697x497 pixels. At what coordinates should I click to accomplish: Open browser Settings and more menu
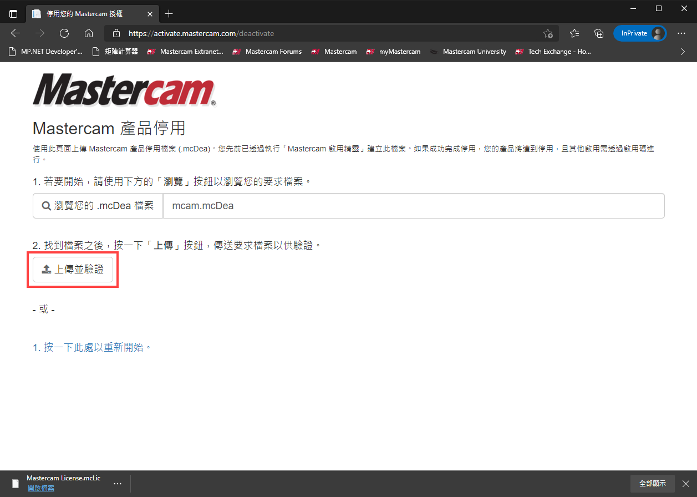[x=681, y=33]
